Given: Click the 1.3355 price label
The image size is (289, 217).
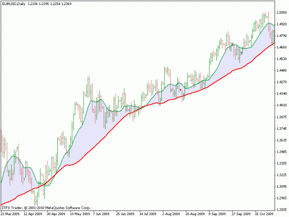Looking at the screenshot, I should click(x=282, y=163).
